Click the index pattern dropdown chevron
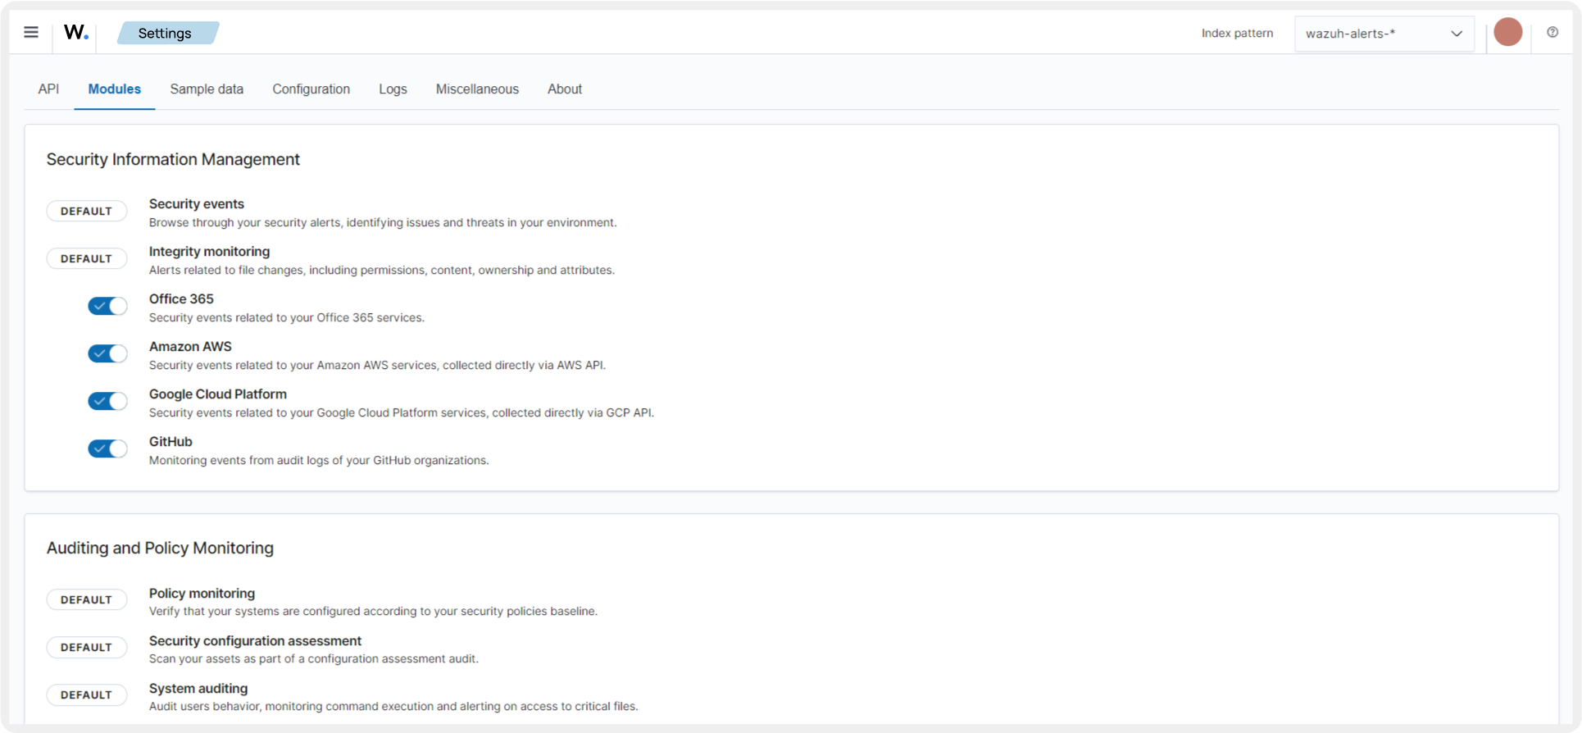This screenshot has height=733, width=1582. click(1456, 34)
